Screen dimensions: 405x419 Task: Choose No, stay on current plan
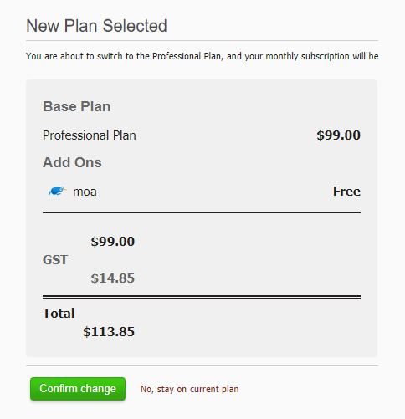[190, 389]
